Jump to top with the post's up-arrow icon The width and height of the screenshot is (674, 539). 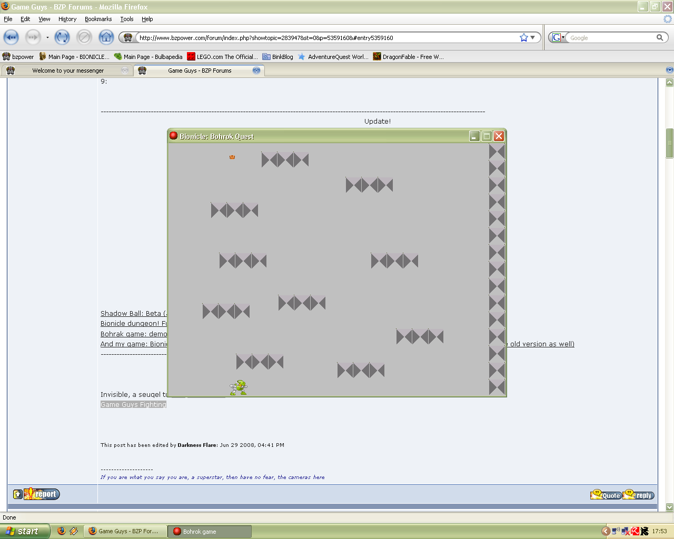[x=18, y=494]
